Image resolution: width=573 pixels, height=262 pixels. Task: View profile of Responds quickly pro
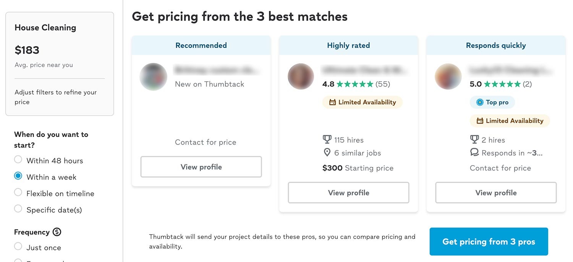(496, 193)
